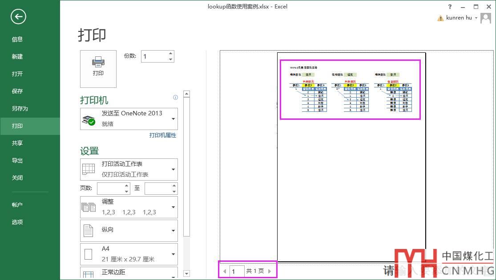The image size is (496, 280).
Task: Go to next page arrow in preview
Action: 270,271
